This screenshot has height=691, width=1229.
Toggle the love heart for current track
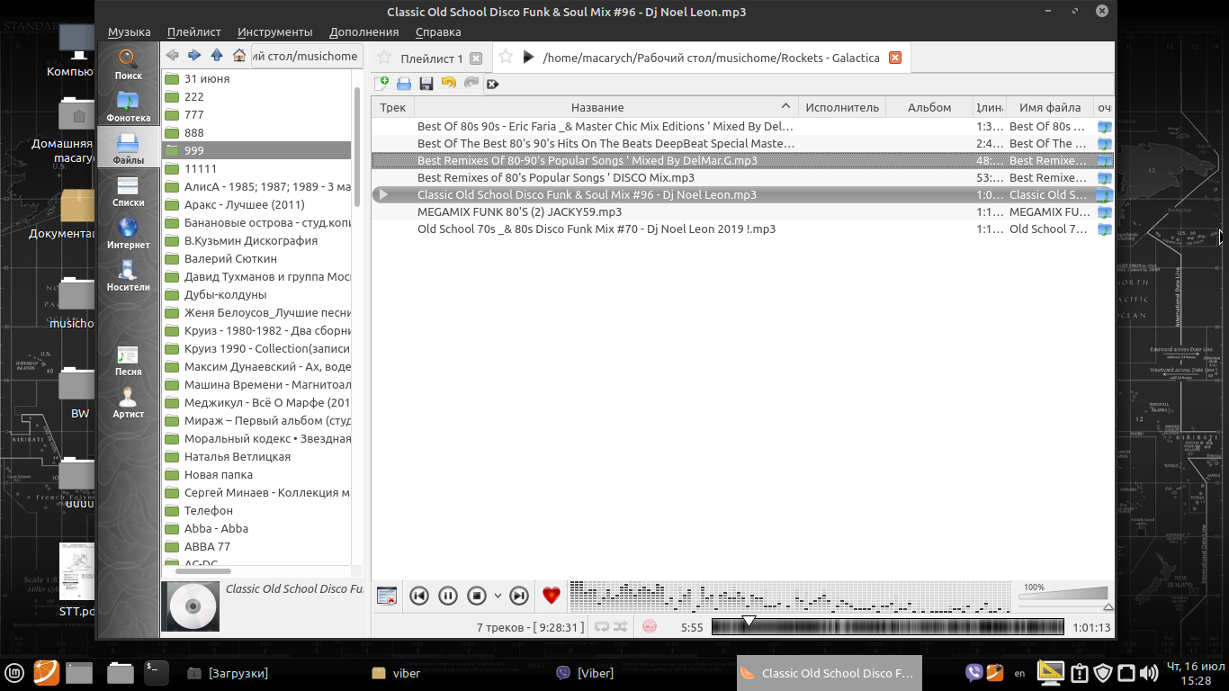click(x=552, y=596)
